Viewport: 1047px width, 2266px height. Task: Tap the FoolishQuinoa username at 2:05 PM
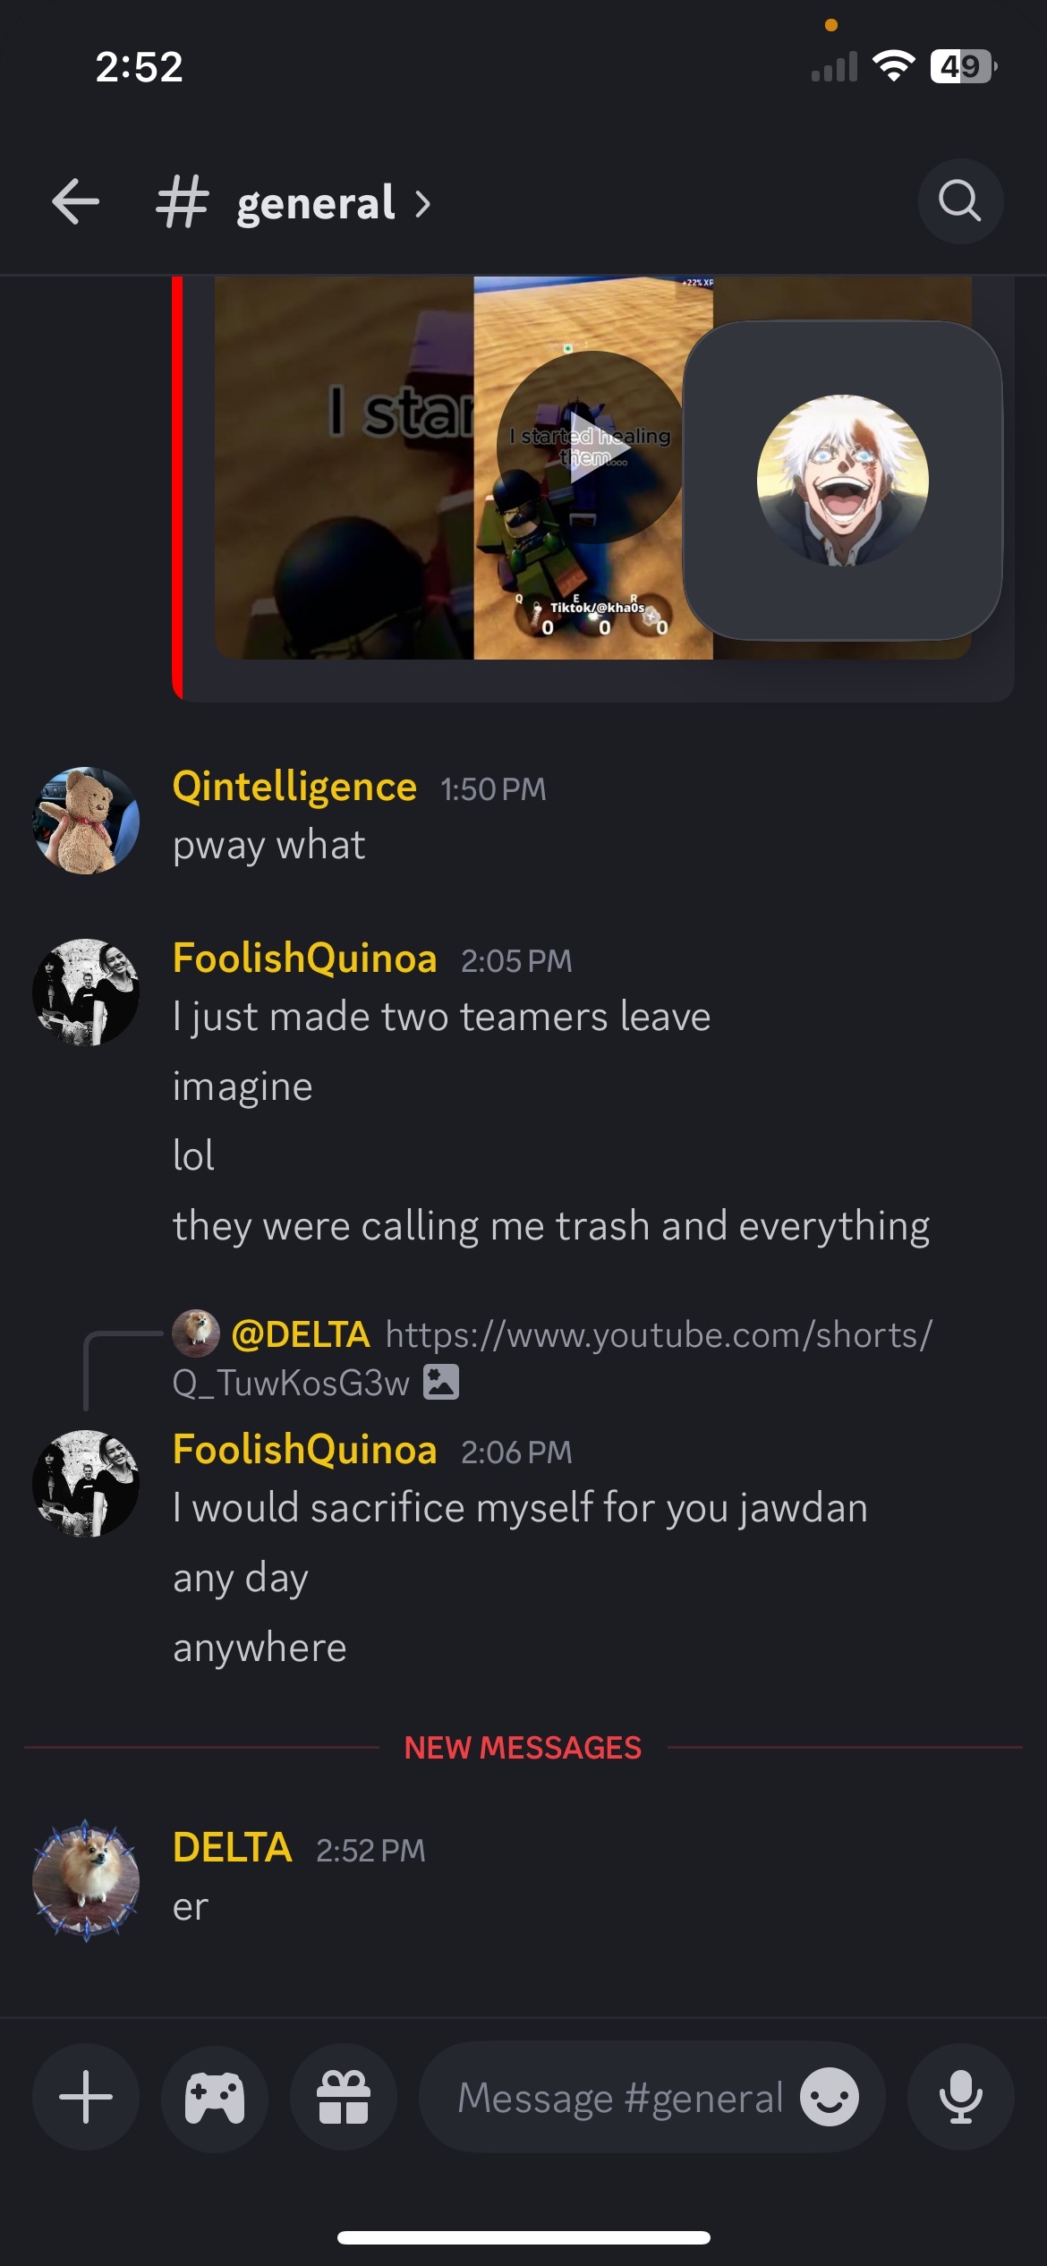coord(305,958)
